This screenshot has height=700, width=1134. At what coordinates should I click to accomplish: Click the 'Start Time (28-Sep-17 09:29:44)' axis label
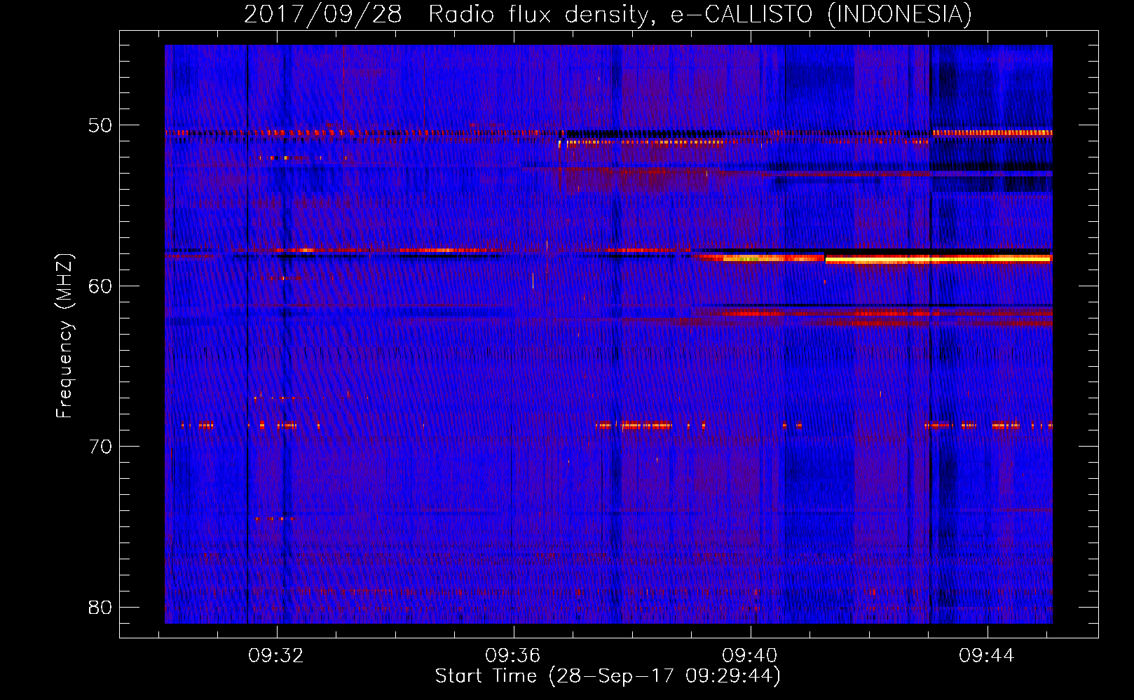click(x=608, y=676)
